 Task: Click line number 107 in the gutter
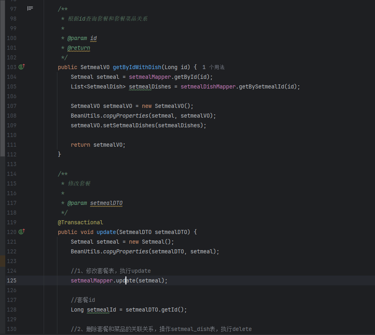pos(11,106)
